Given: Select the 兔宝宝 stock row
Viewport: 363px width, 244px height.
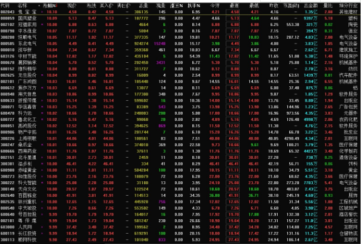Looking at the screenshot, I should (28, 11).
